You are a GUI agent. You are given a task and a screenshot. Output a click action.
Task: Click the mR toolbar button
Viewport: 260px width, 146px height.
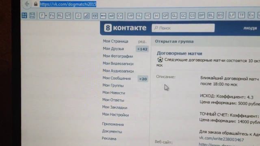coord(111,16)
